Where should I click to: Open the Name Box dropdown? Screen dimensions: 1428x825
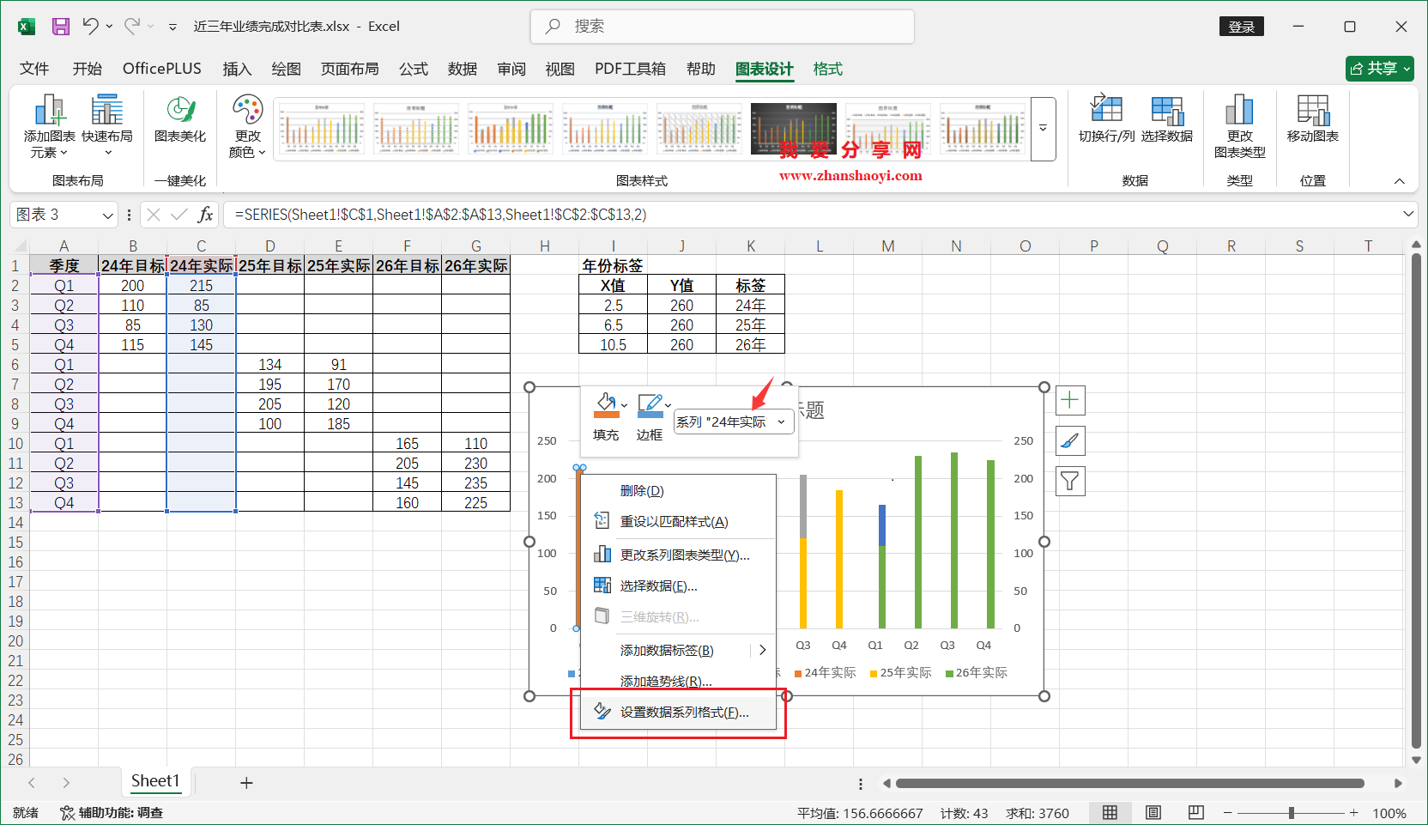107,215
